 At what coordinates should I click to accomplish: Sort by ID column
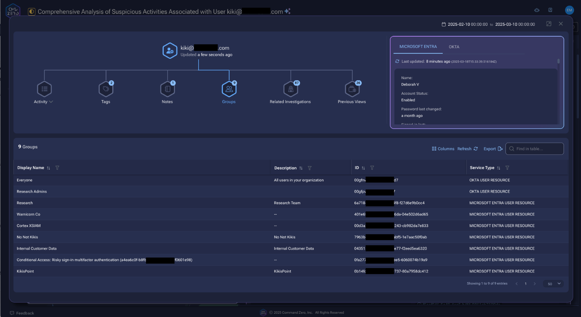pos(363,168)
